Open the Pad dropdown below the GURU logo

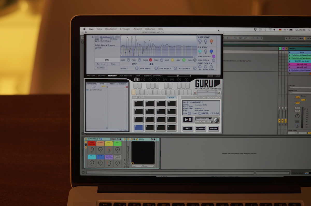coord(207,91)
